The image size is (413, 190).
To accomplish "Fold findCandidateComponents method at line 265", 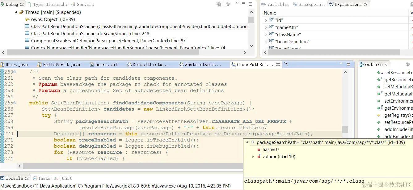I will [15, 103].
